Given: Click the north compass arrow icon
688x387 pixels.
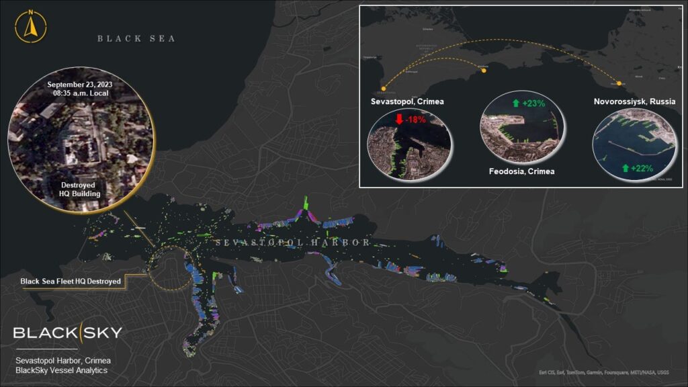Looking at the screenshot, I should 30,26.
